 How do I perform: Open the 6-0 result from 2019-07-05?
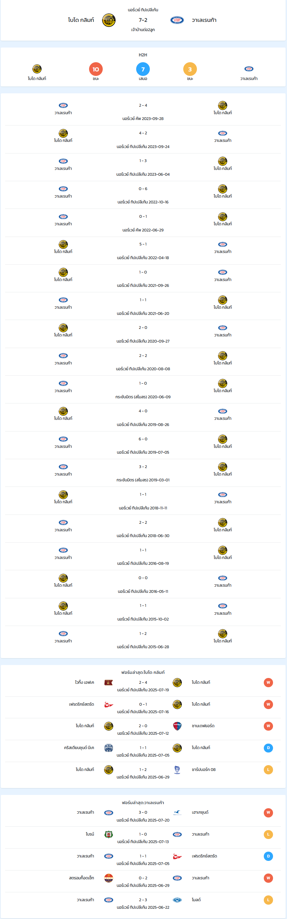tap(143, 445)
